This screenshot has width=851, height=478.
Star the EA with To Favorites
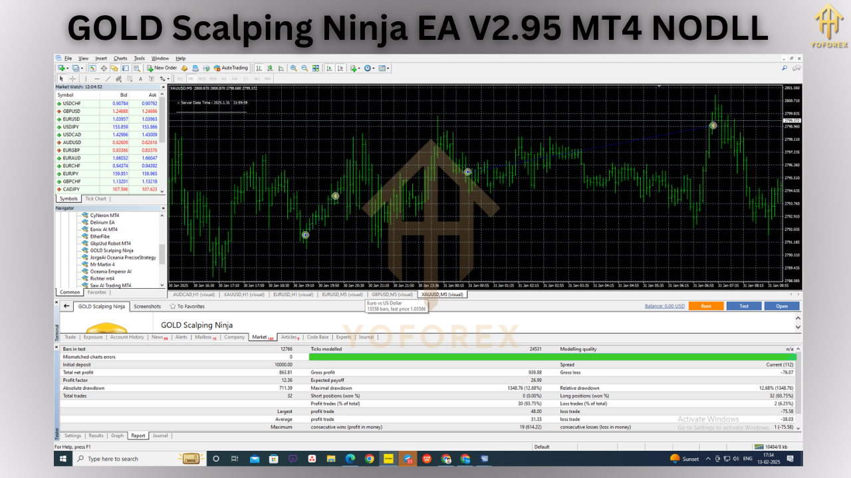click(x=188, y=306)
